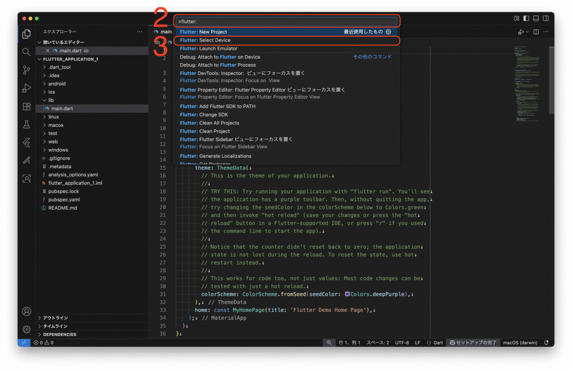Toggle the primary sidebar layout button
Viewport: 572px width, 370px height.
click(526, 18)
